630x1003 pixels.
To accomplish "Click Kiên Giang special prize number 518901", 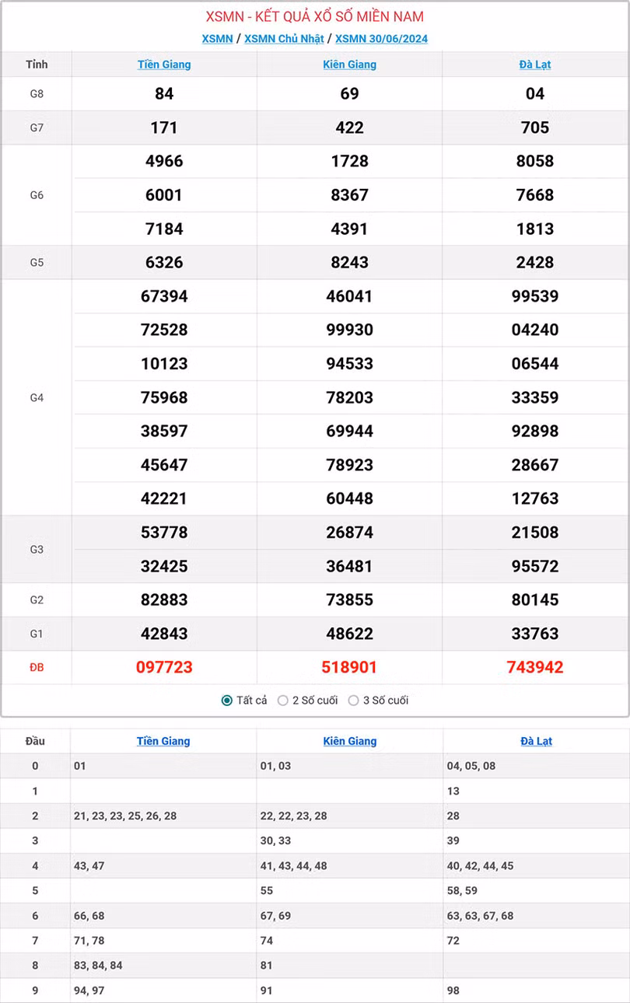I will [x=350, y=667].
